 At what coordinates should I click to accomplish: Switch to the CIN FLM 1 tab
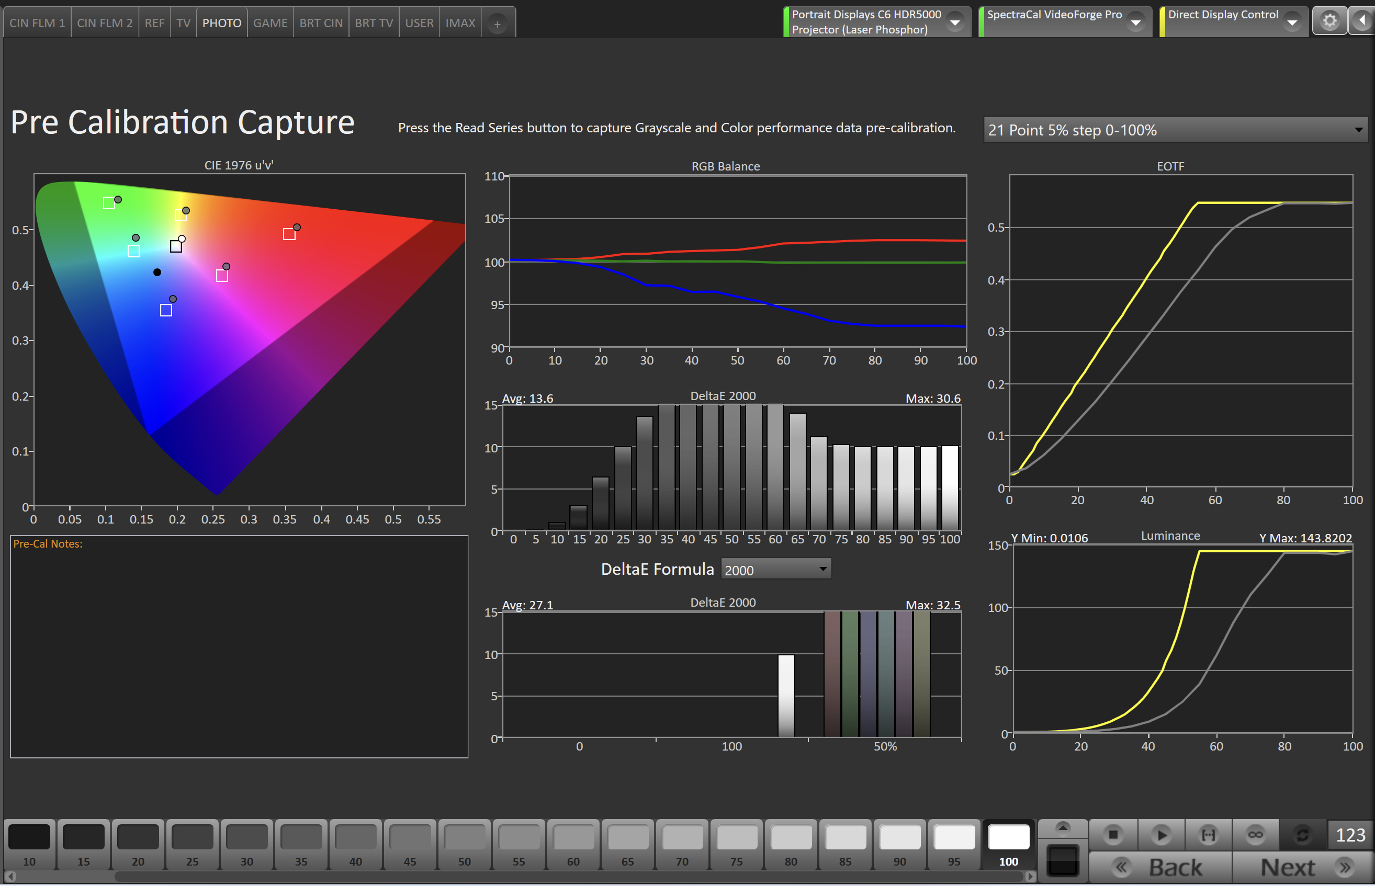38,23
